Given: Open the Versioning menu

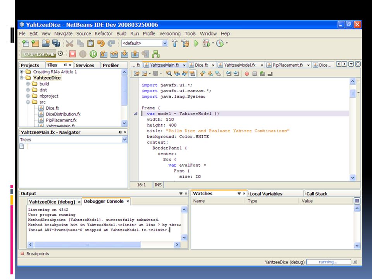Looking at the screenshot, I should (170, 34).
